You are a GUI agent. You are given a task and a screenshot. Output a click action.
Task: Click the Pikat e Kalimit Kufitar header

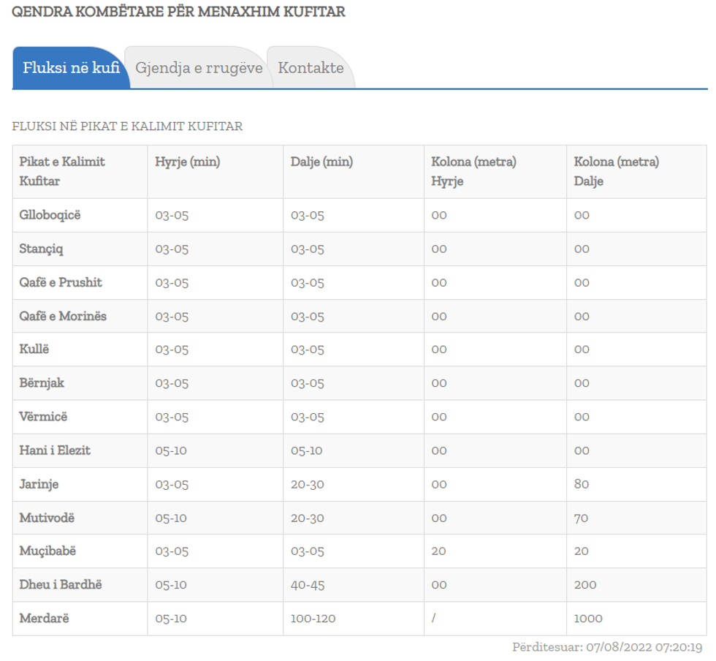tap(62, 171)
